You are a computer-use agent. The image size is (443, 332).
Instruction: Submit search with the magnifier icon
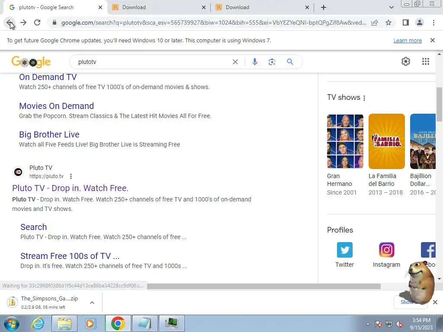(x=290, y=61)
